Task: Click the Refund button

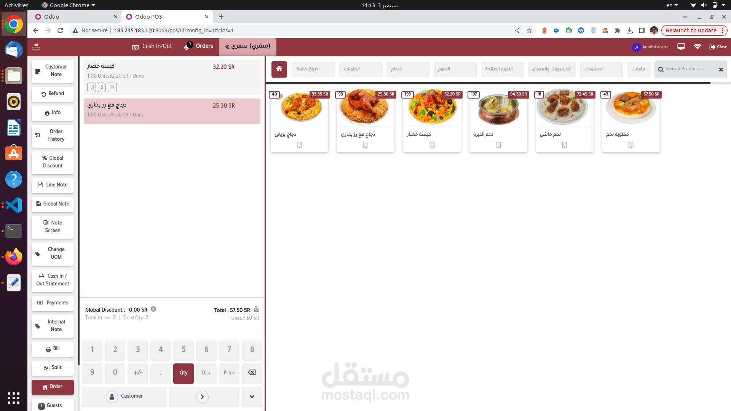Action: (53, 94)
